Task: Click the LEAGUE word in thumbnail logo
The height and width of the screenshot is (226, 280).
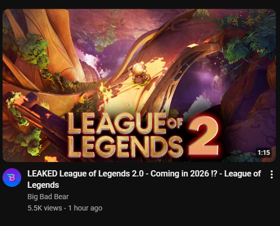Action: tap(117, 123)
